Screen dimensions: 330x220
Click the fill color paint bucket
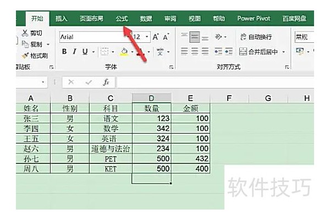(x=124, y=52)
